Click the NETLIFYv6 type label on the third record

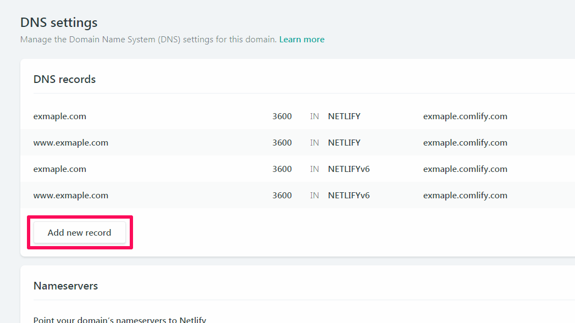350,169
